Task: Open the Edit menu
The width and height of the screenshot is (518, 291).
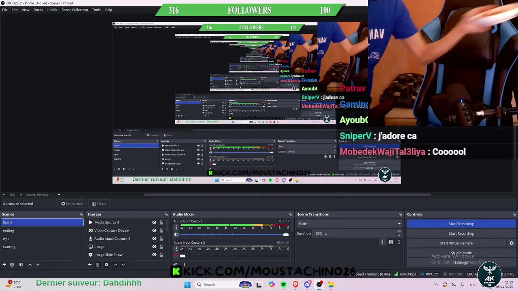Action: (x=15, y=10)
